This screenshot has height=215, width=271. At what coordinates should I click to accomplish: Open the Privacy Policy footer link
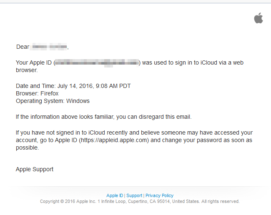point(159,195)
